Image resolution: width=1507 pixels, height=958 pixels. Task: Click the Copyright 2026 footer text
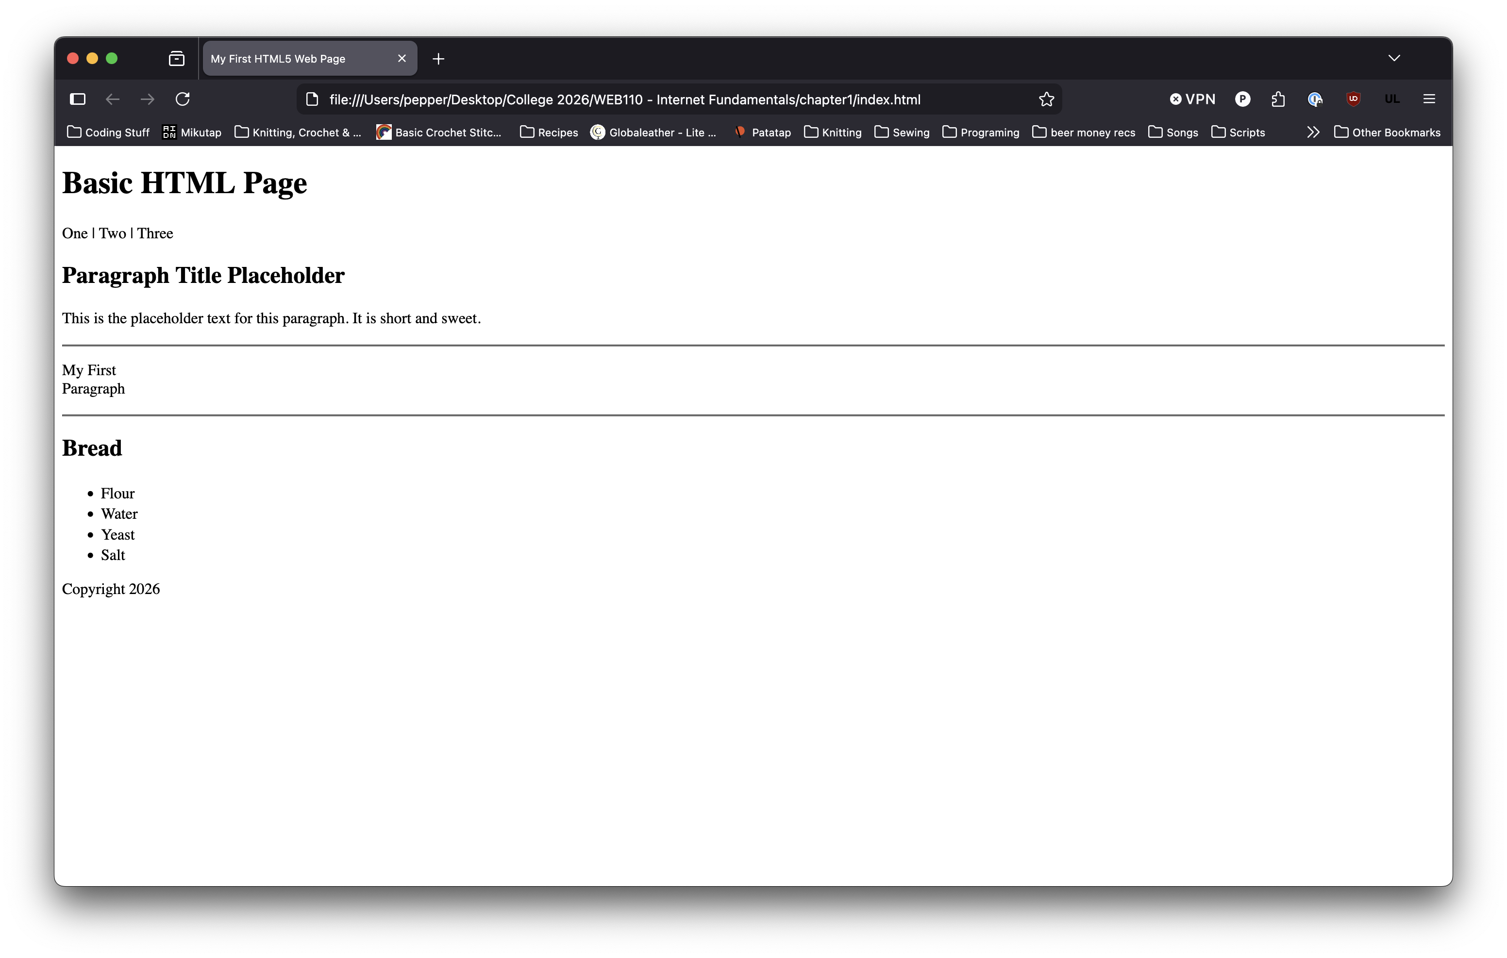click(x=111, y=589)
